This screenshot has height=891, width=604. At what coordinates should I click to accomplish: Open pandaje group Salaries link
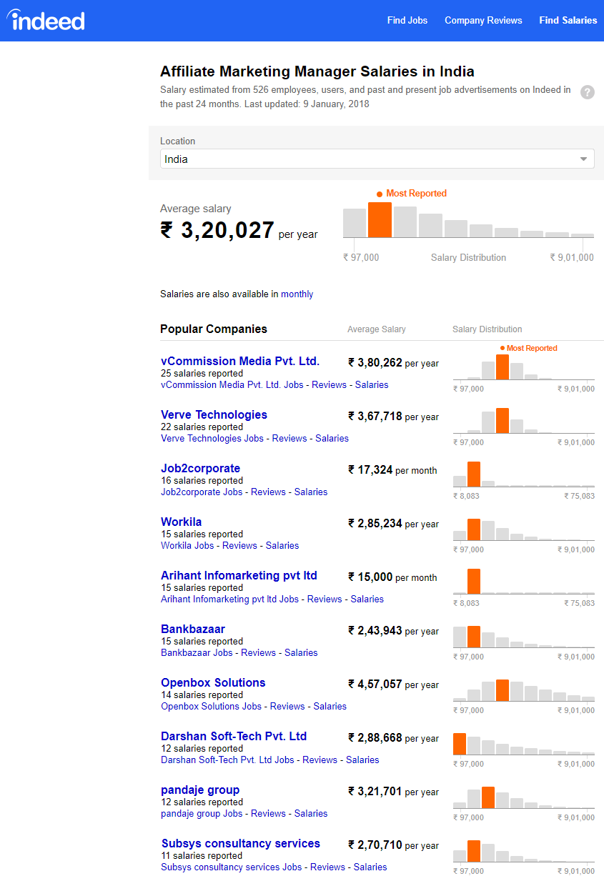pos(311,813)
